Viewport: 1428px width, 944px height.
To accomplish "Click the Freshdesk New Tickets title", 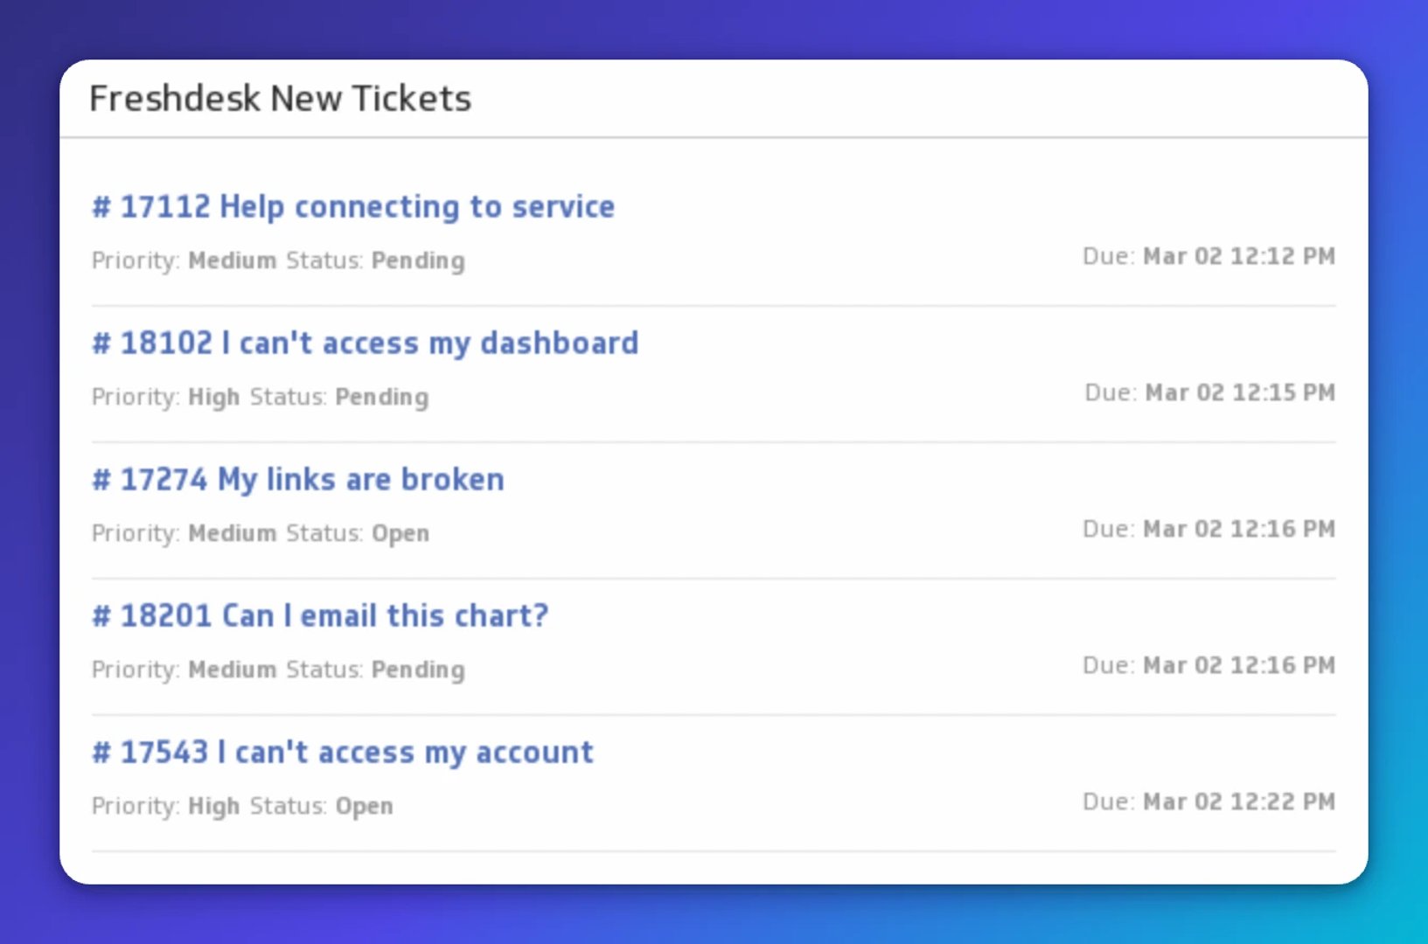I will (281, 99).
